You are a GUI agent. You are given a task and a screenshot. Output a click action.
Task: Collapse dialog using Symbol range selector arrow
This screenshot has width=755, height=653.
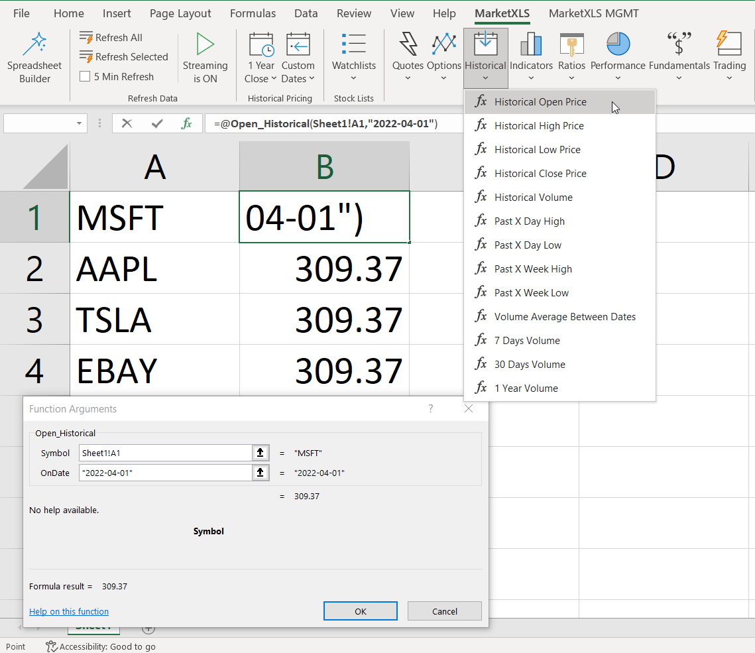tap(261, 453)
